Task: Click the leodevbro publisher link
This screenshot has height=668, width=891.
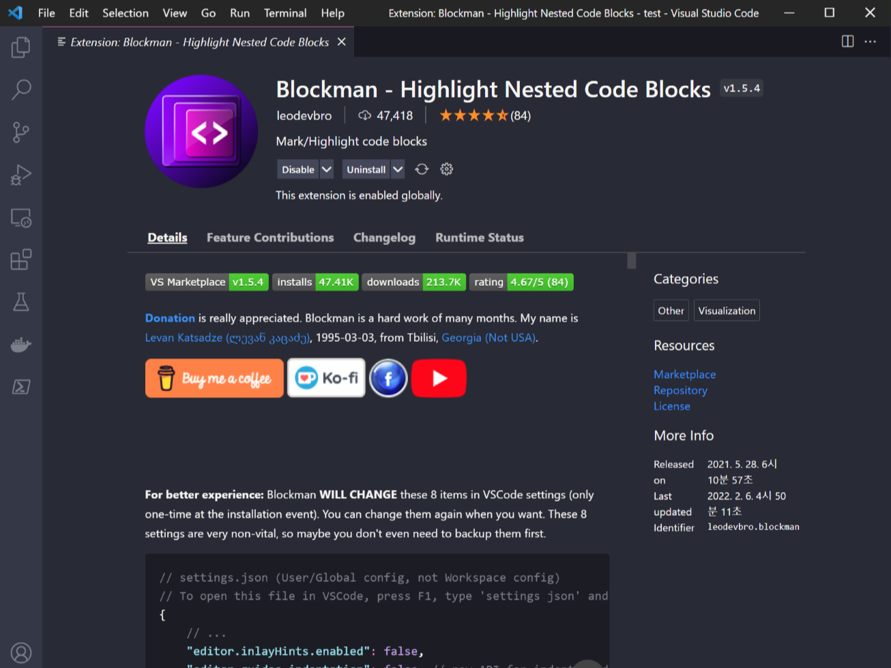Action: [304, 115]
